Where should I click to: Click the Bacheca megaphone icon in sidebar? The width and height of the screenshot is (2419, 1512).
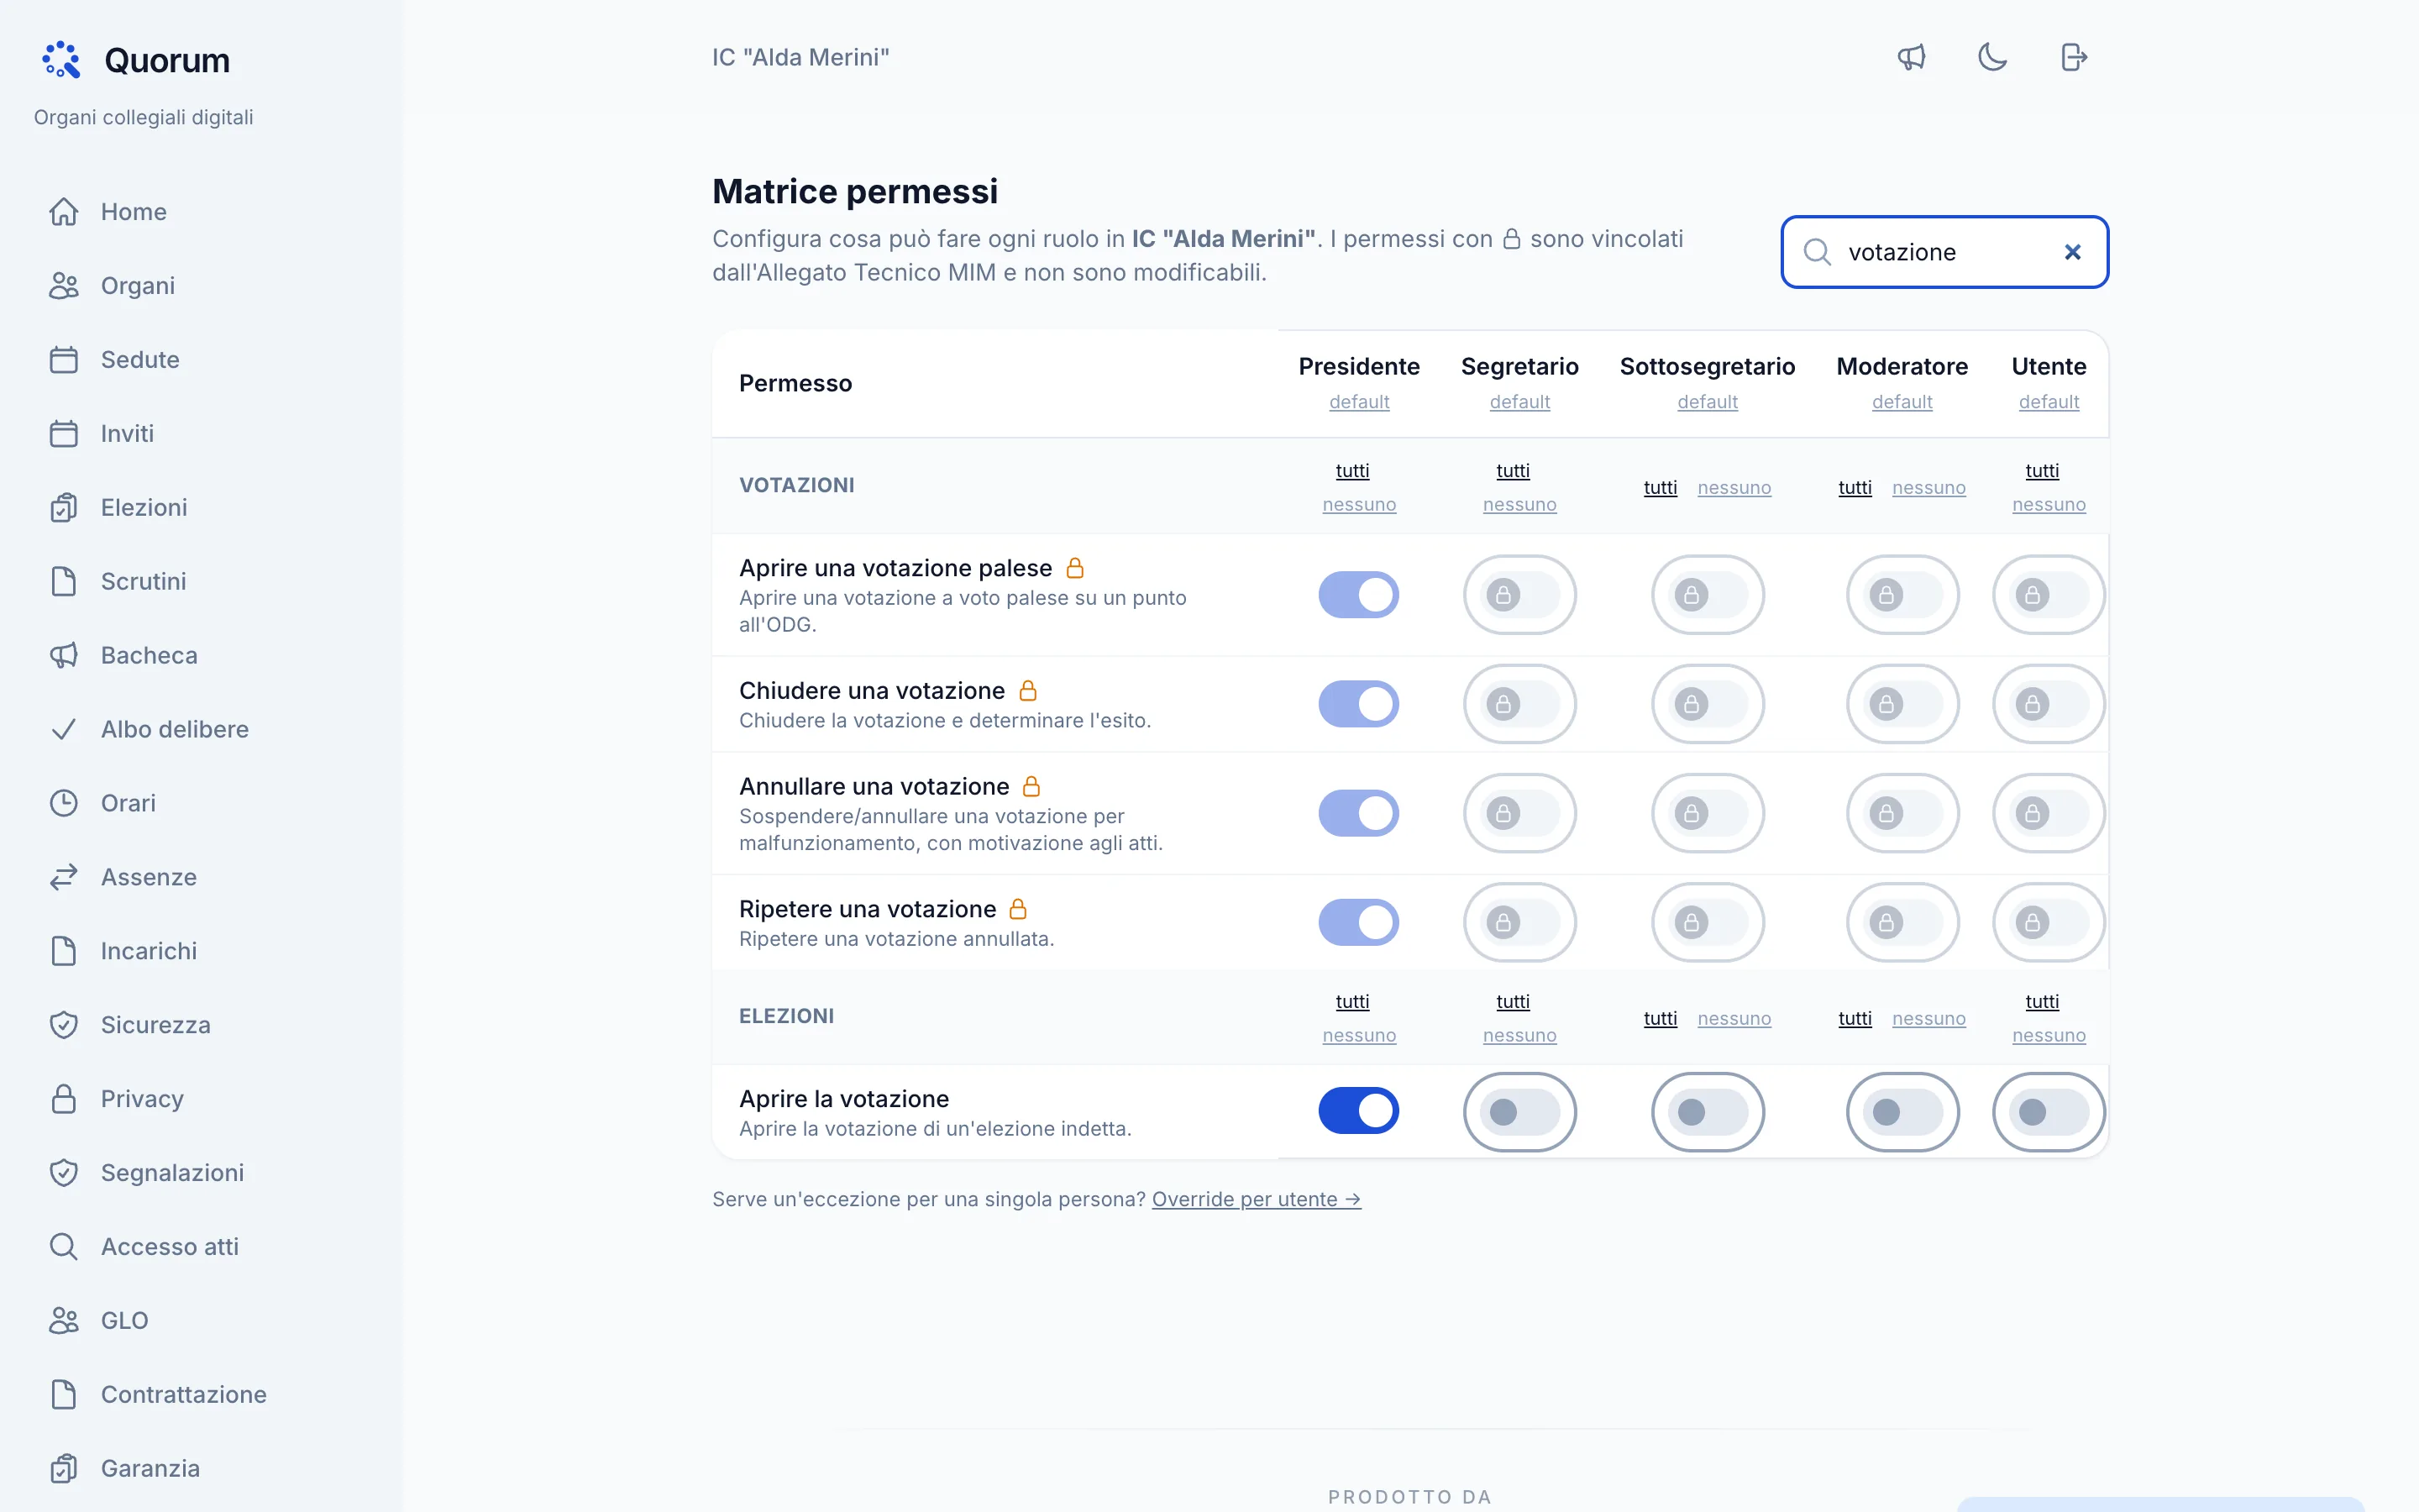[64, 656]
